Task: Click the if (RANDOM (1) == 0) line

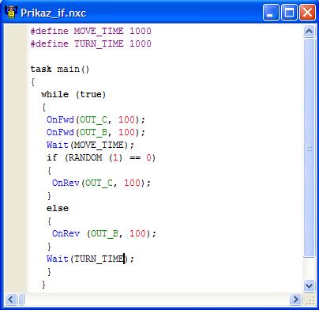Action: point(101,157)
